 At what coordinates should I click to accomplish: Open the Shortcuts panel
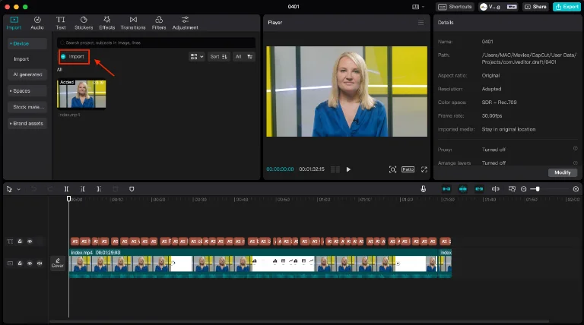coord(455,7)
